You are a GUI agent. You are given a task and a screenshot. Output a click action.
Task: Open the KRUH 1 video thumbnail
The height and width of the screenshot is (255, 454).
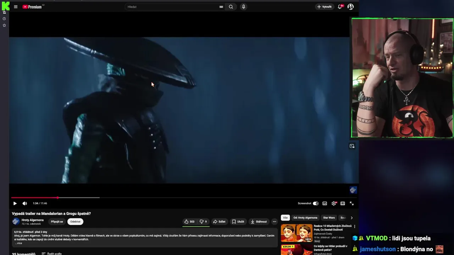click(297, 250)
